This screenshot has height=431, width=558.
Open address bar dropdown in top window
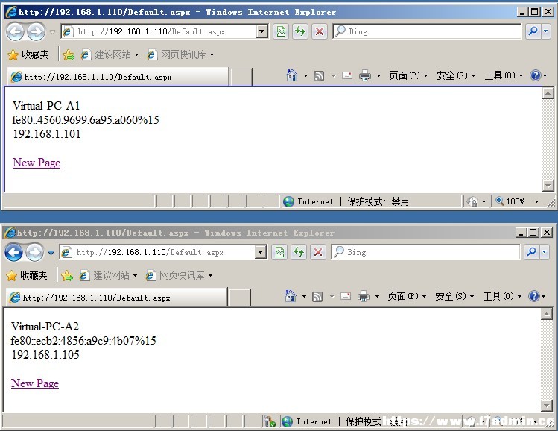(x=262, y=31)
